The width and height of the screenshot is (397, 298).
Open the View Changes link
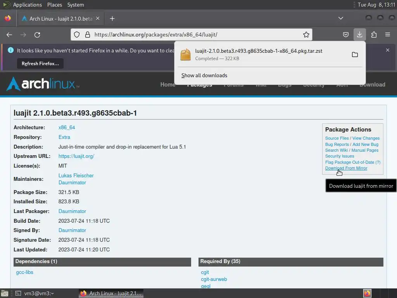[x=366, y=139]
